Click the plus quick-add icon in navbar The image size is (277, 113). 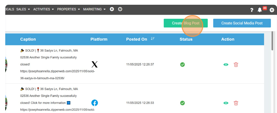coord(112,9)
